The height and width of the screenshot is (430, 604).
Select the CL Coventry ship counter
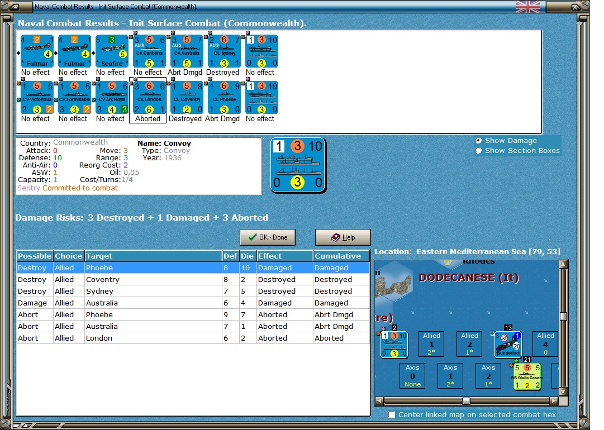[187, 97]
